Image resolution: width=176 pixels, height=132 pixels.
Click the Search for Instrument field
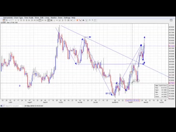point(13,106)
